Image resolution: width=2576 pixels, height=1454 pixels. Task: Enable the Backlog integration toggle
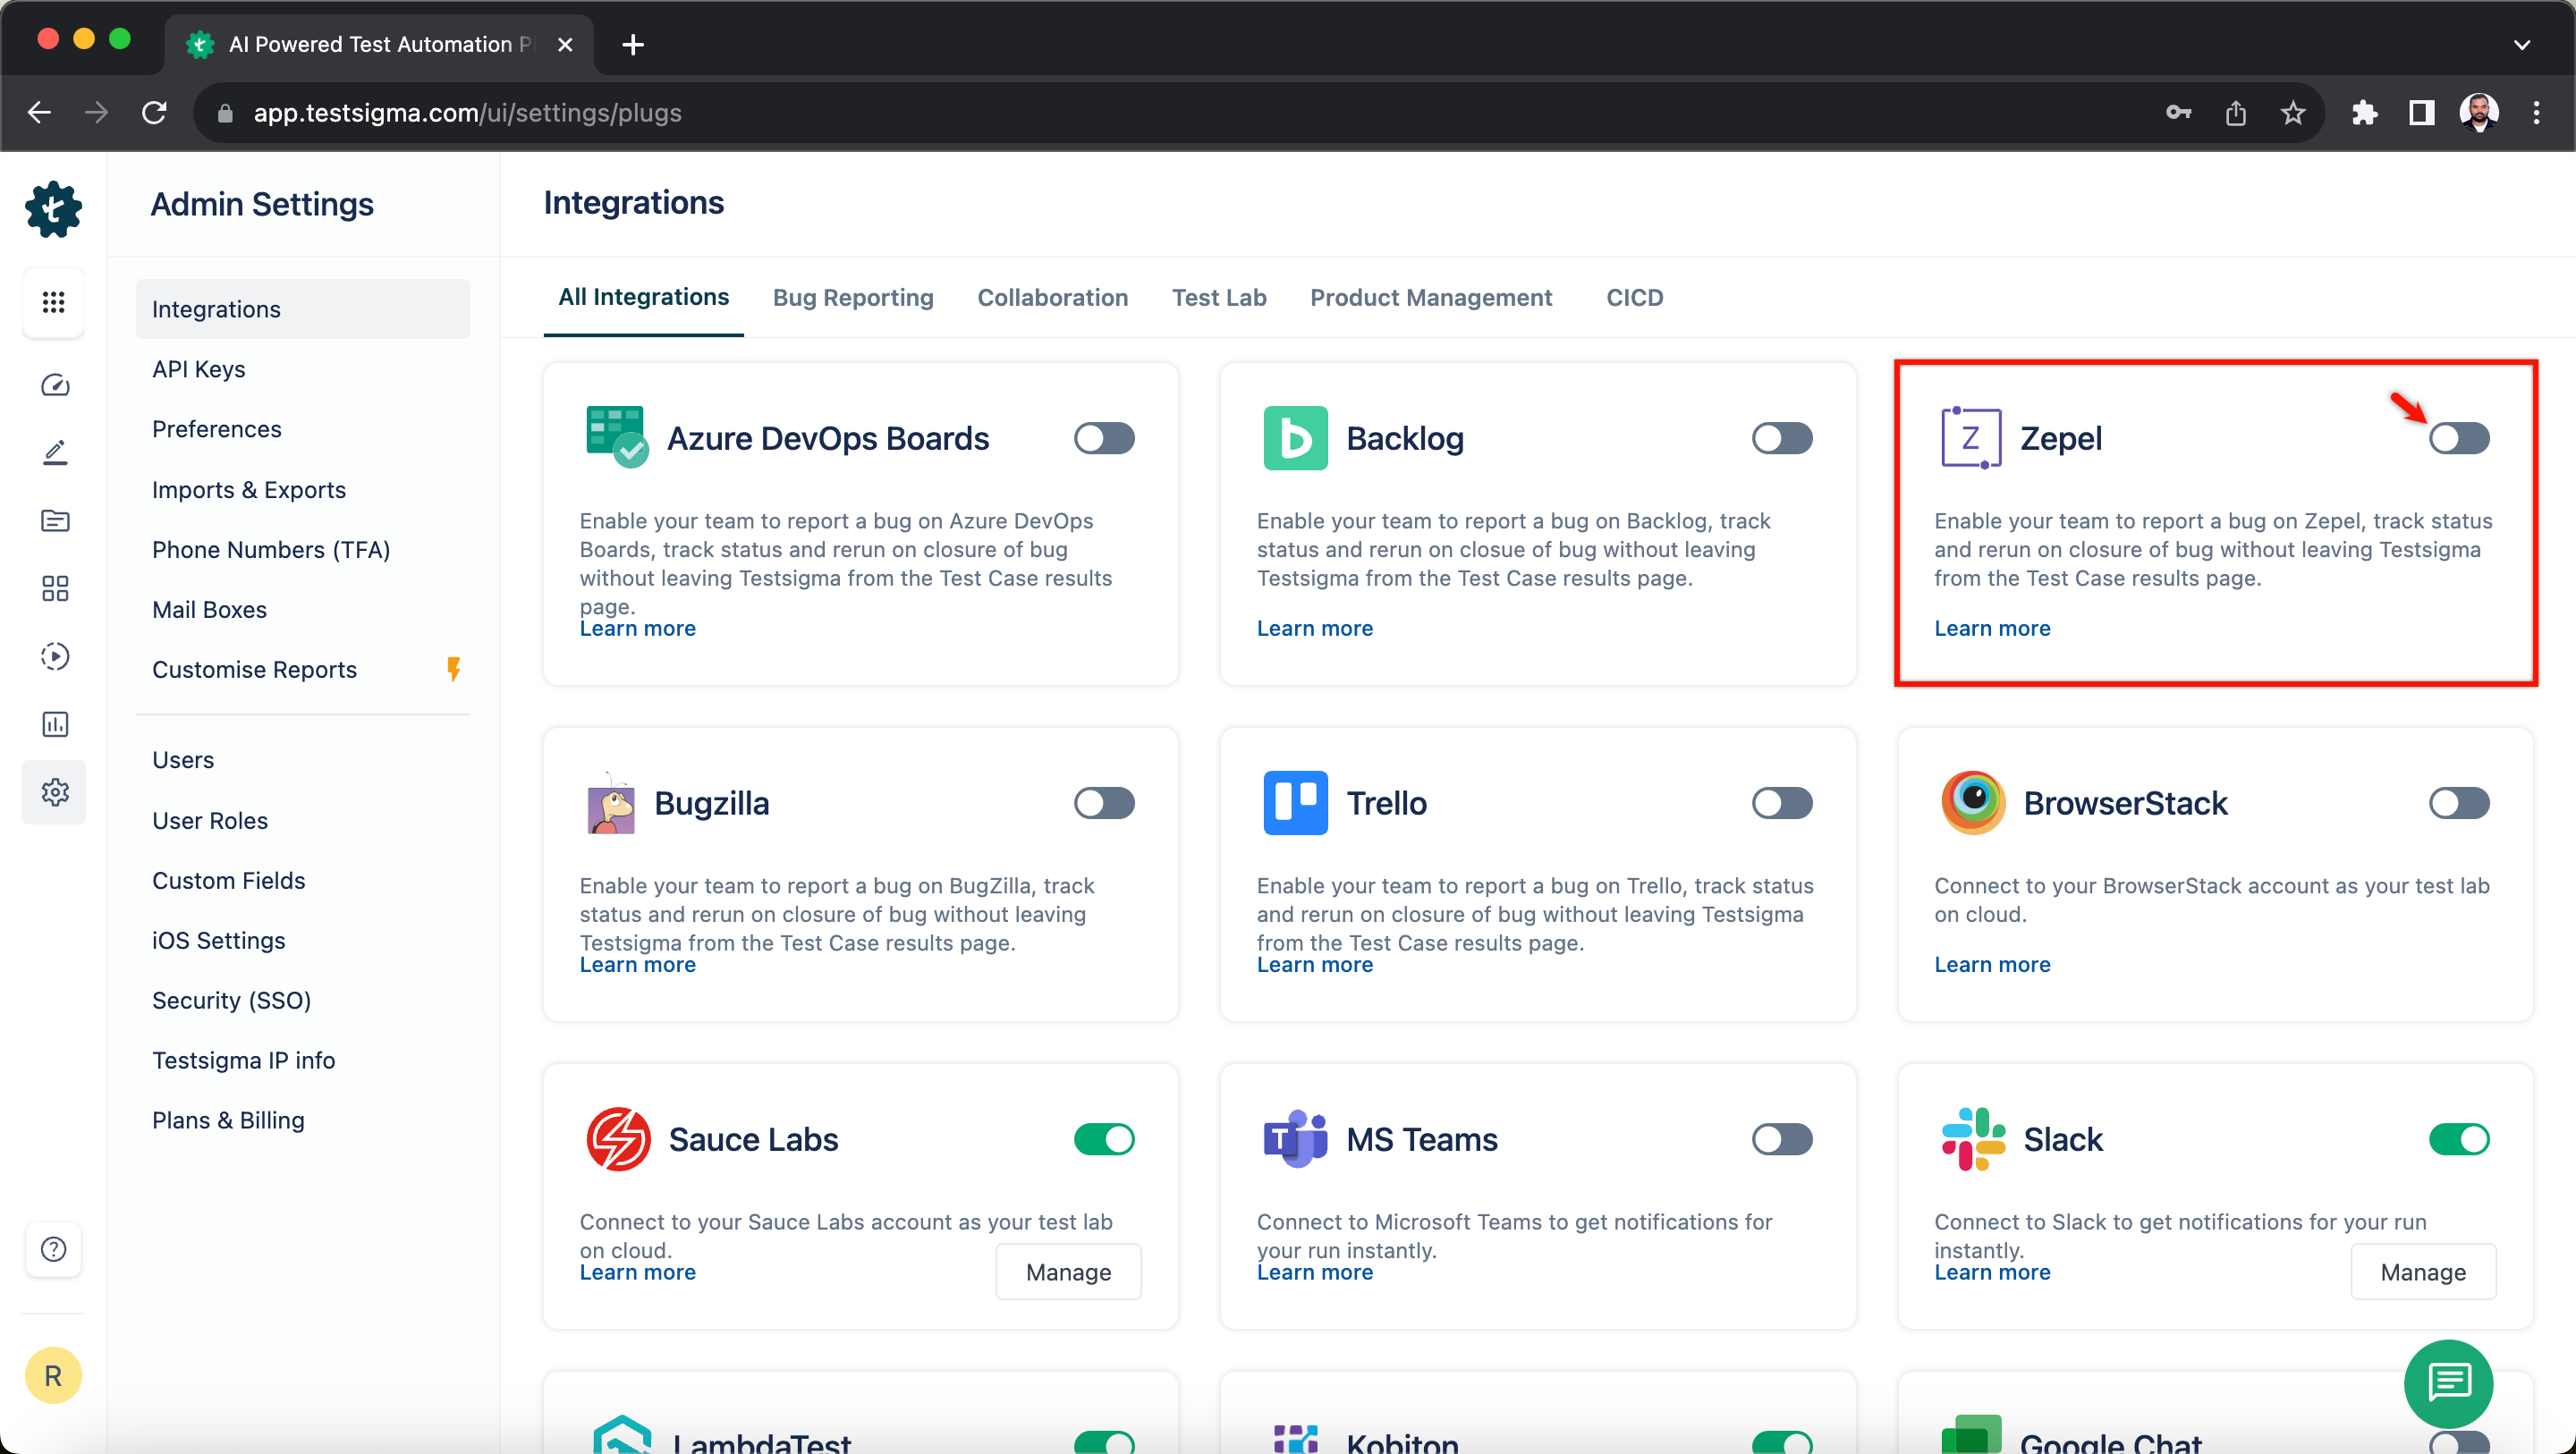coord(1782,437)
